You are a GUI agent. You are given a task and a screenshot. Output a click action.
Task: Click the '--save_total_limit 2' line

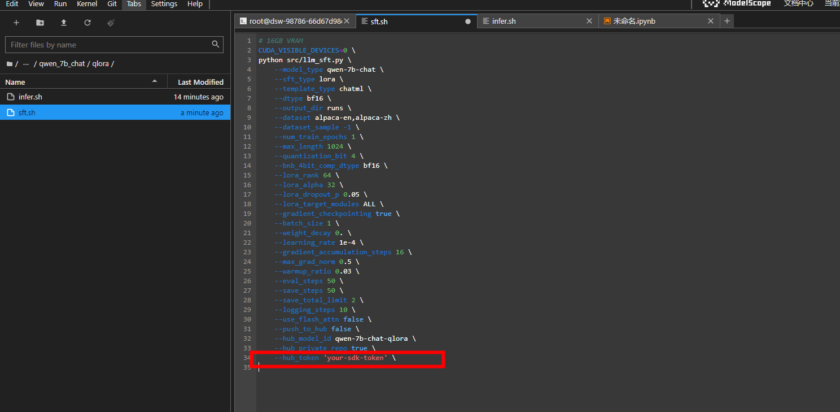tap(319, 300)
